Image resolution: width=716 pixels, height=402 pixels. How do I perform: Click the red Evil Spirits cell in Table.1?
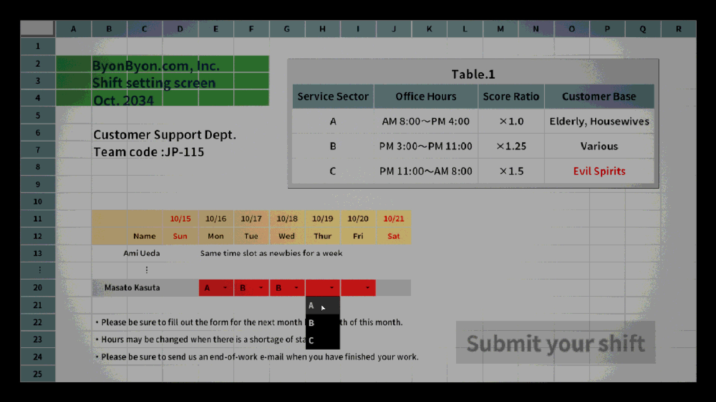click(599, 171)
